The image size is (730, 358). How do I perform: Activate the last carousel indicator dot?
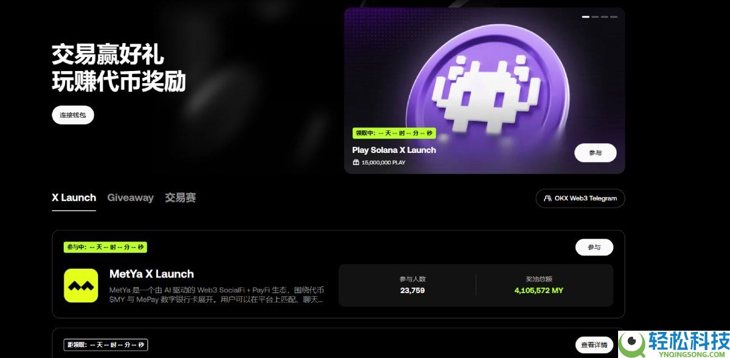tap(614, 17)
